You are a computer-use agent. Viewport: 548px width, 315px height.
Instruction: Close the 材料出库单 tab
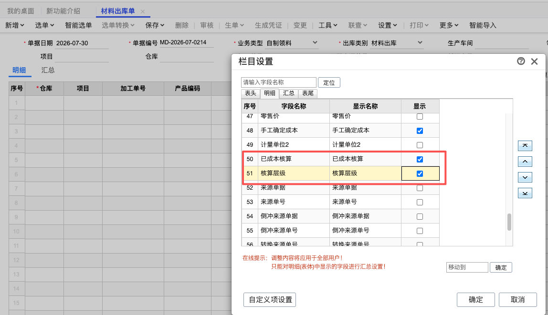[x=143, y=11]
